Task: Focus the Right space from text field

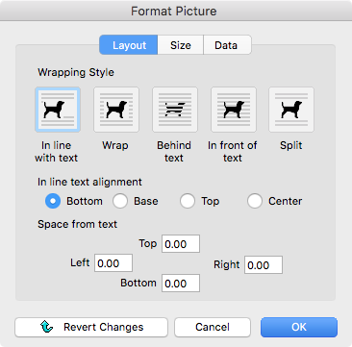Action: [x=264, y=265]
